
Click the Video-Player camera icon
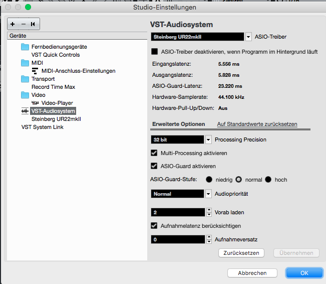[35, 103]
